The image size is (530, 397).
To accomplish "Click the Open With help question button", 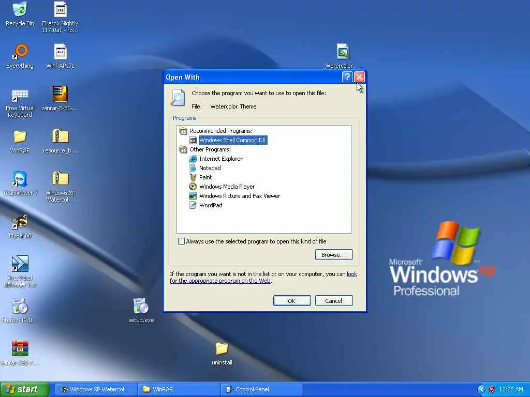I will click(x=347, y=77).
